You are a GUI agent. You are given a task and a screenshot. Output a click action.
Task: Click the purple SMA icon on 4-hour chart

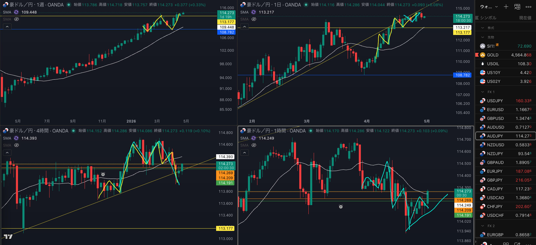pos(16,138)
